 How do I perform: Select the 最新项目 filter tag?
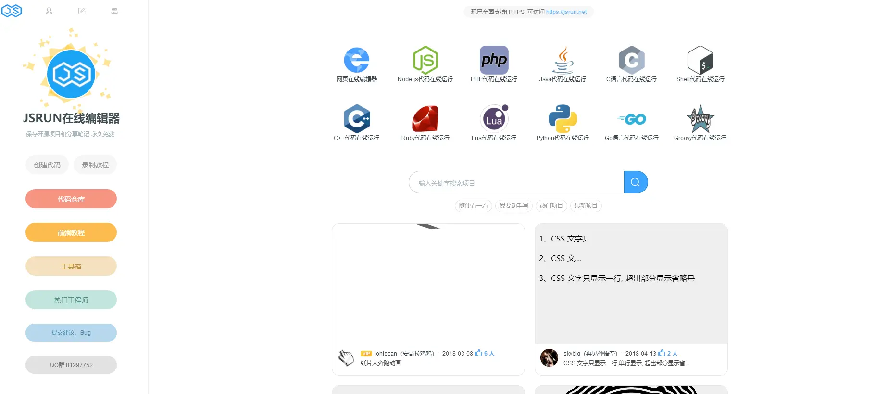[x=586, y=206]
